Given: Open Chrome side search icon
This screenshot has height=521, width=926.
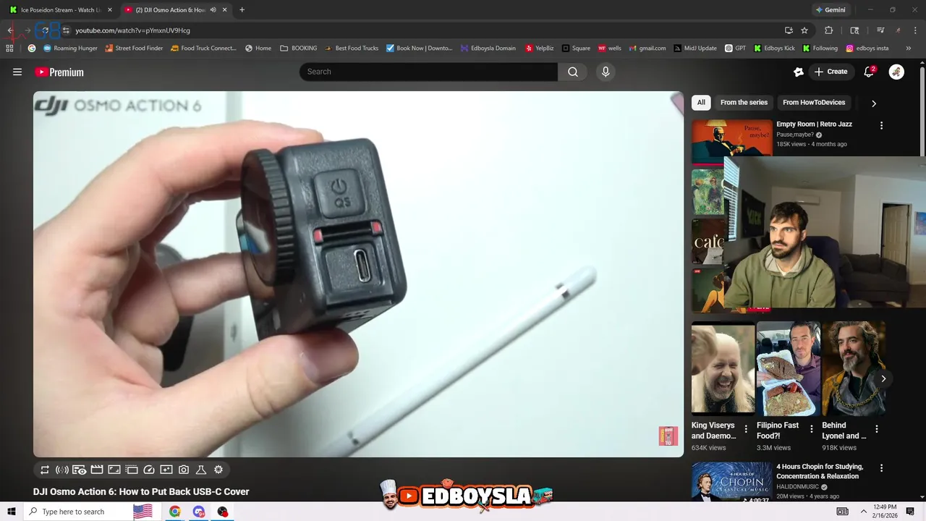Looking at the screenshot, I should [x=854, y=30].
